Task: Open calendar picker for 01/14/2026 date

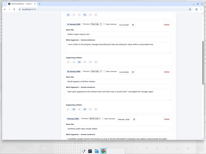Action: tap(133, 25)
